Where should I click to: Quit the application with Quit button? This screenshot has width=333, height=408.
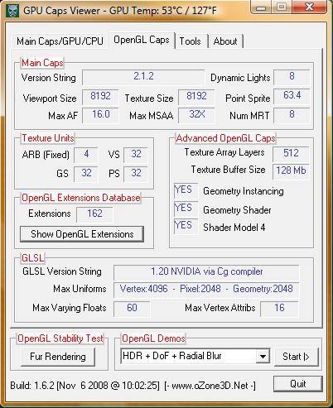tap(298, 384)
